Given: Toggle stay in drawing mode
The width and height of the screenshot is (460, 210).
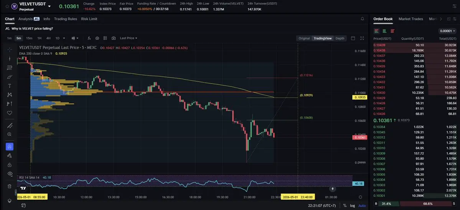Looking at the screenshot, I should (9, 156).
